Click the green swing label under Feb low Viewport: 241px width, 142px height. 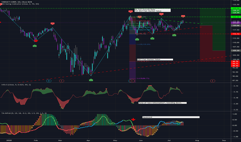[x=35, y=46]
